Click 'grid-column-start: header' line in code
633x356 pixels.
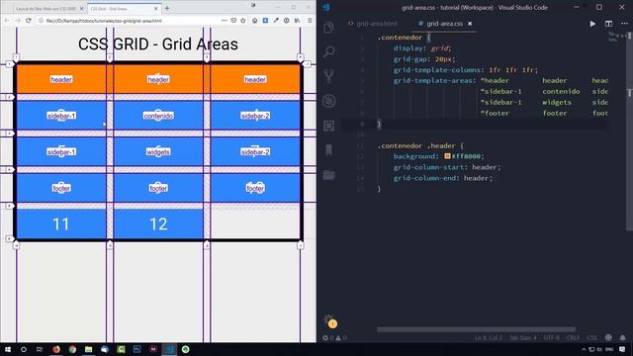[447, 167]
